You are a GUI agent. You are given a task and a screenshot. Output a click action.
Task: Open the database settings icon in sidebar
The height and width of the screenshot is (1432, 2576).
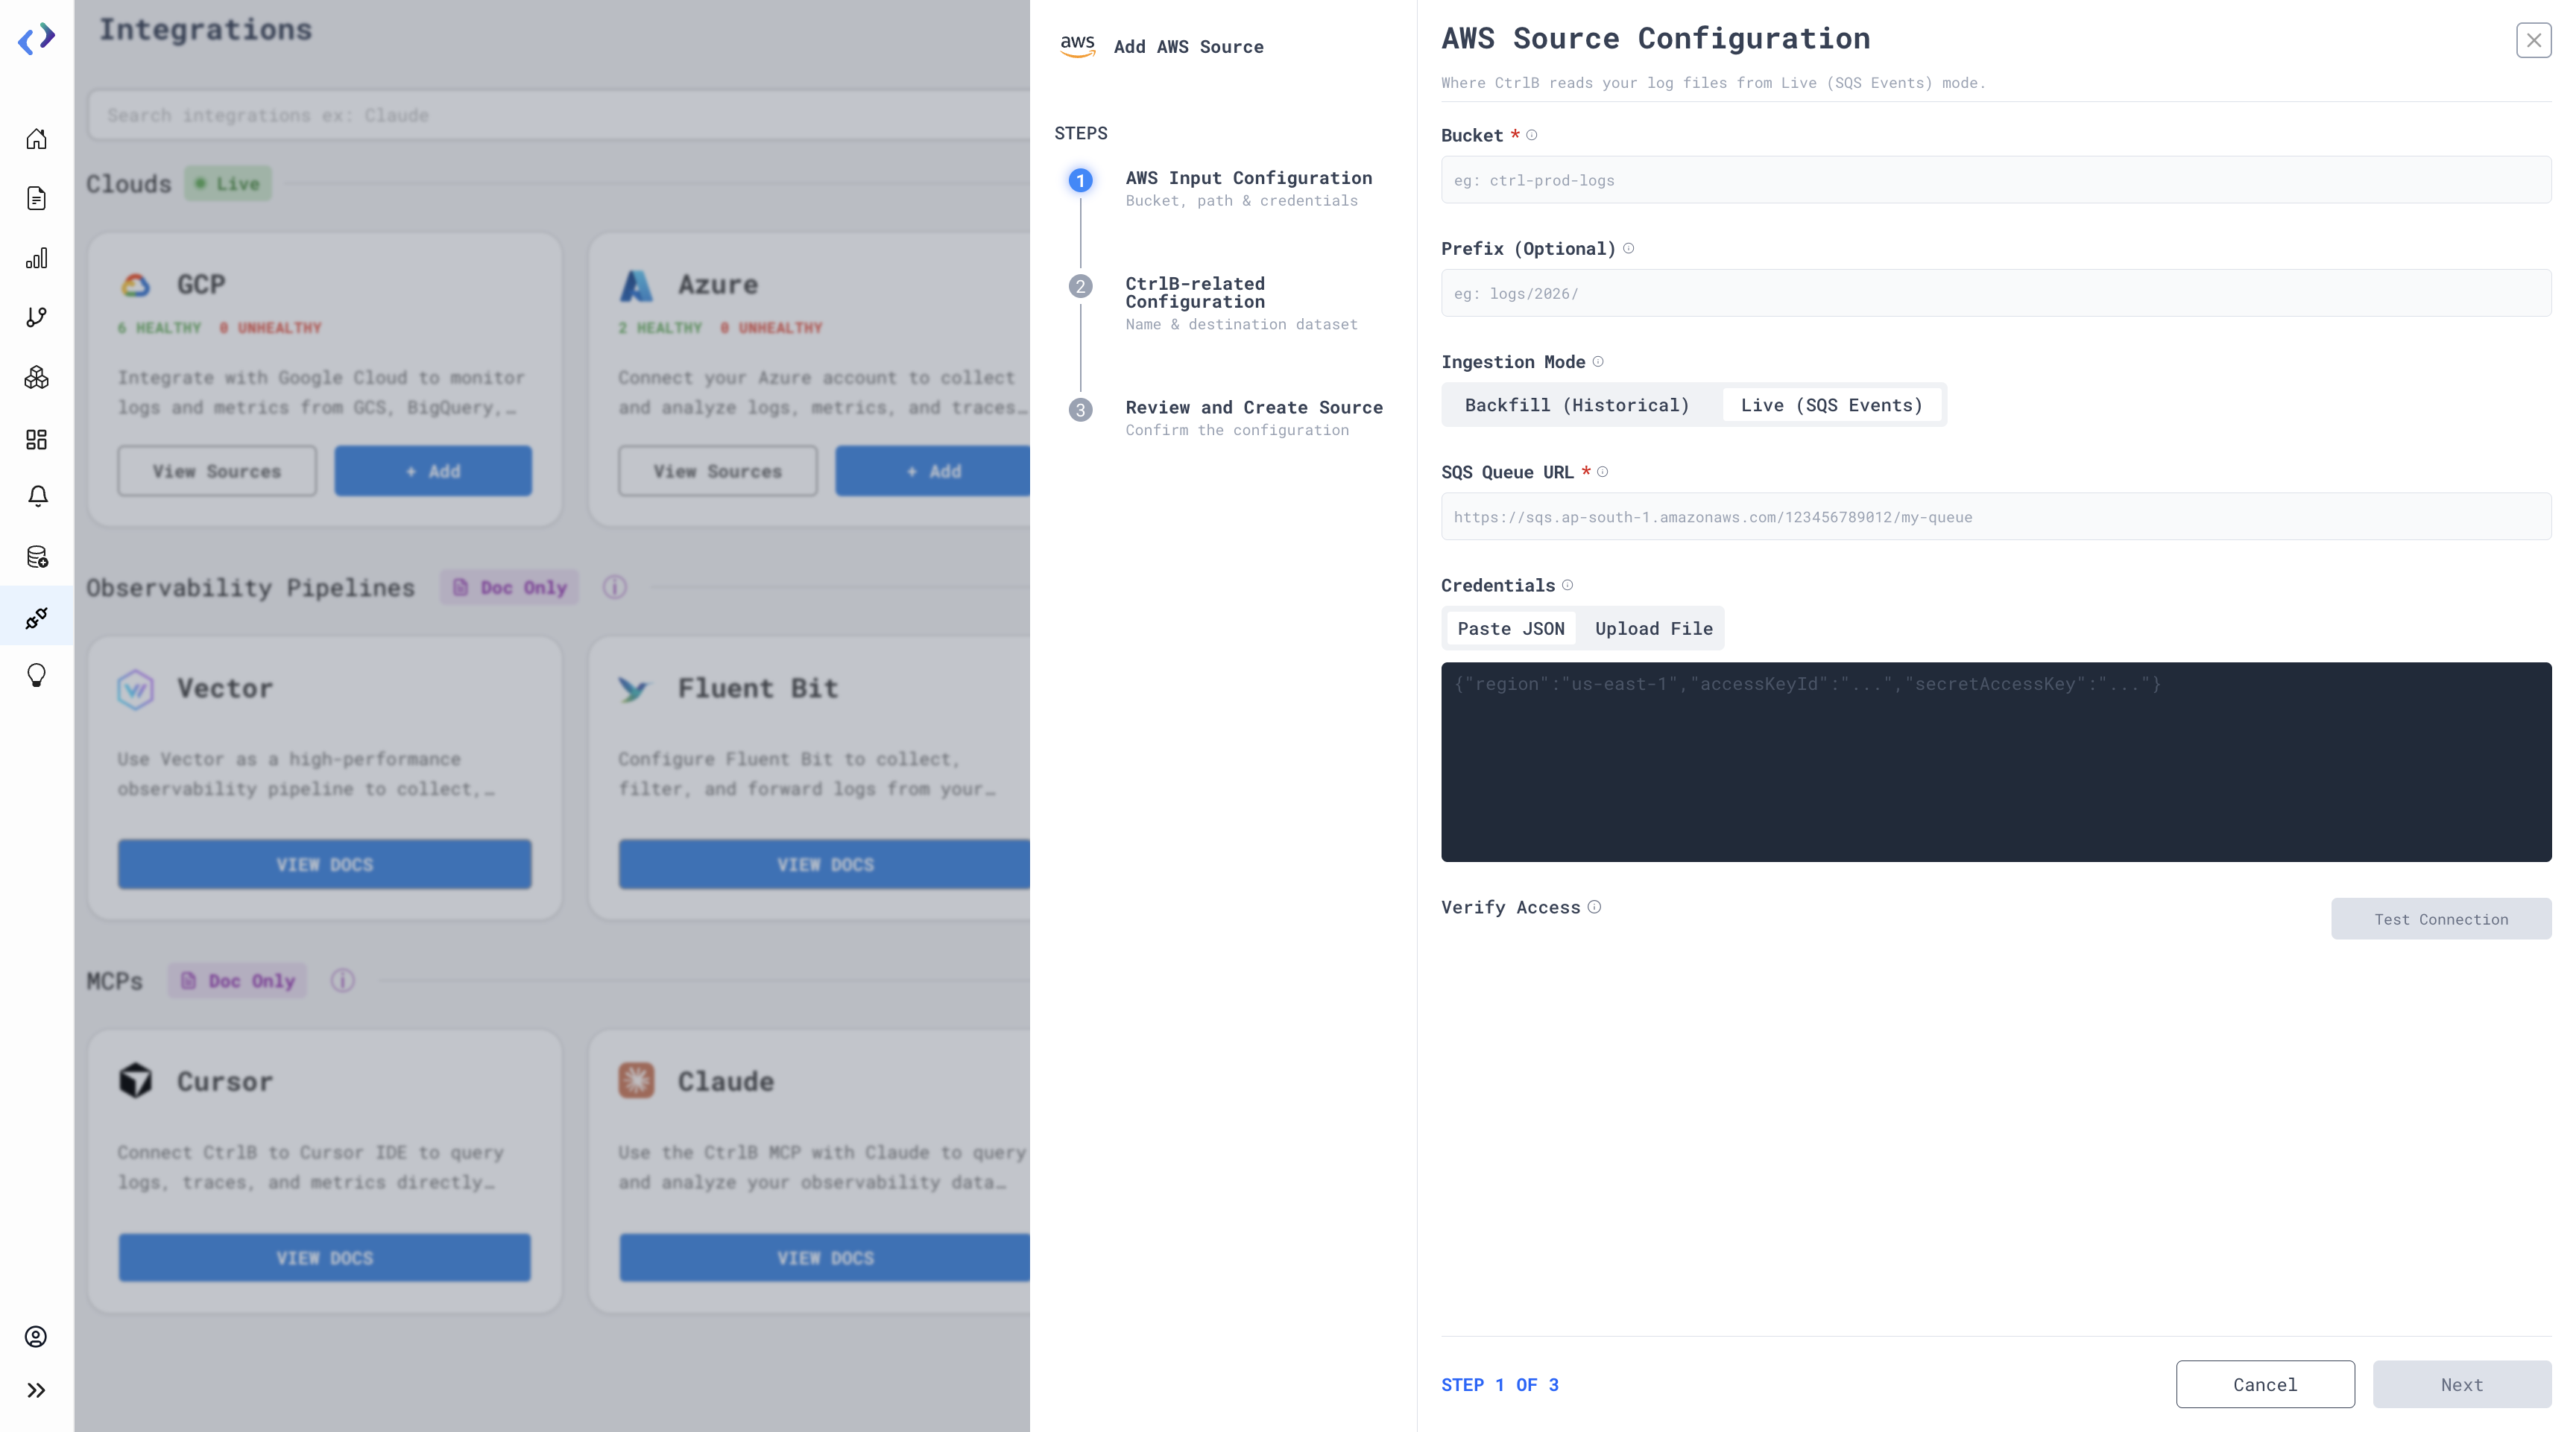click(37, 557)
